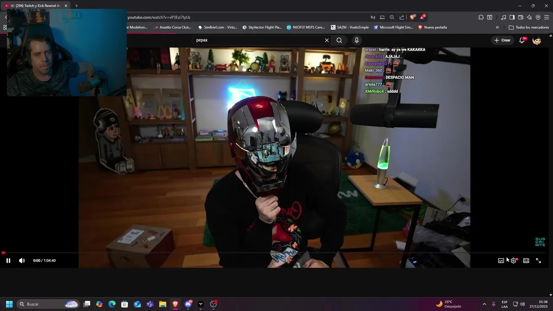Viewport: 553px width, 311px height.
Task: Open the SkyVector Flight Plan bookmark
Action: [262, 27]
